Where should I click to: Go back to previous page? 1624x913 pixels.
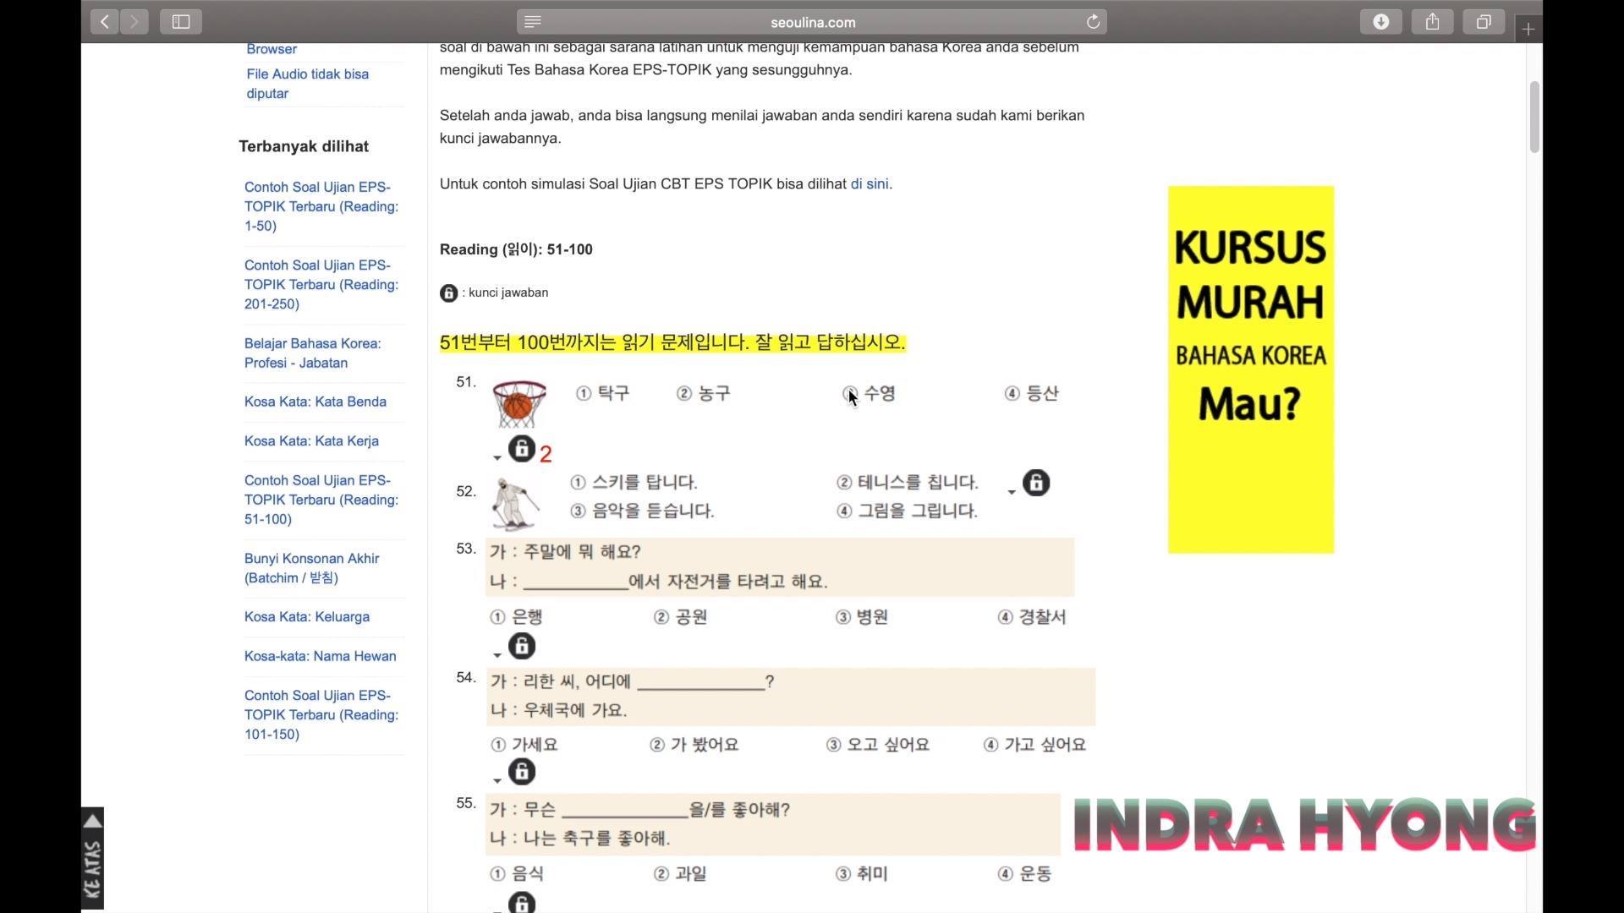[x=105, y=22]
